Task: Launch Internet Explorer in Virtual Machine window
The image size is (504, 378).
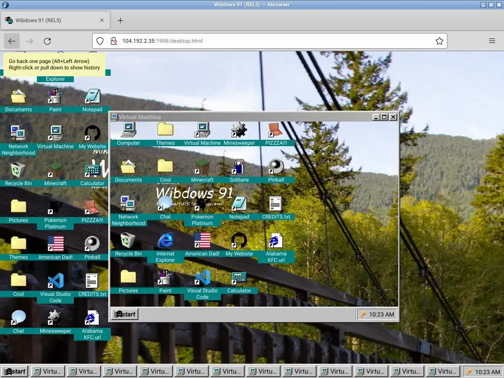Action: coord(165,248)
